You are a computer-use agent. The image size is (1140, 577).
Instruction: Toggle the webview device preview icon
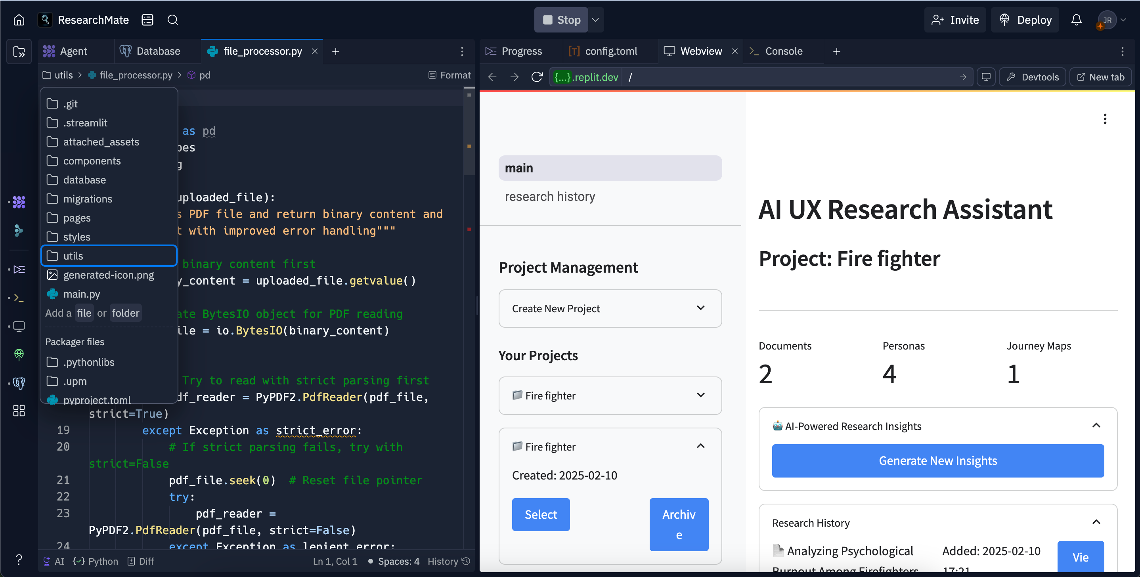pos(986,77)
